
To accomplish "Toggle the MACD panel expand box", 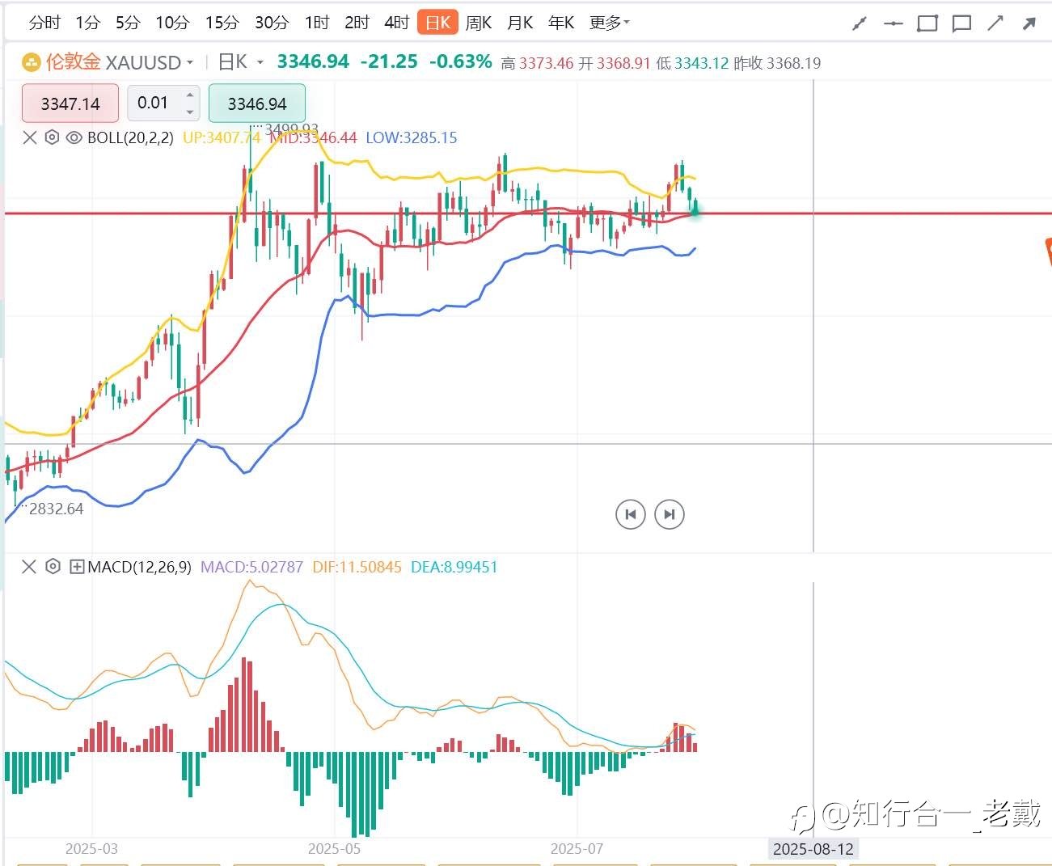I will tap(77, 567).
